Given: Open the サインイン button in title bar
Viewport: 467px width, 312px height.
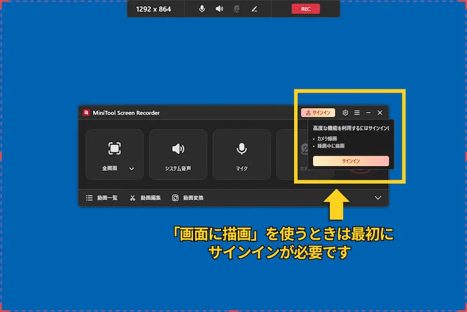Looking at the screenshot, I should tap(318, 113).
